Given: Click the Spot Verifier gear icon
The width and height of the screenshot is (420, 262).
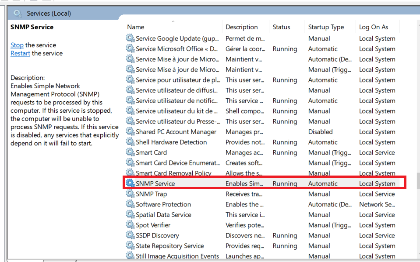Looking at the screenshot, I should tap(130, 225).
